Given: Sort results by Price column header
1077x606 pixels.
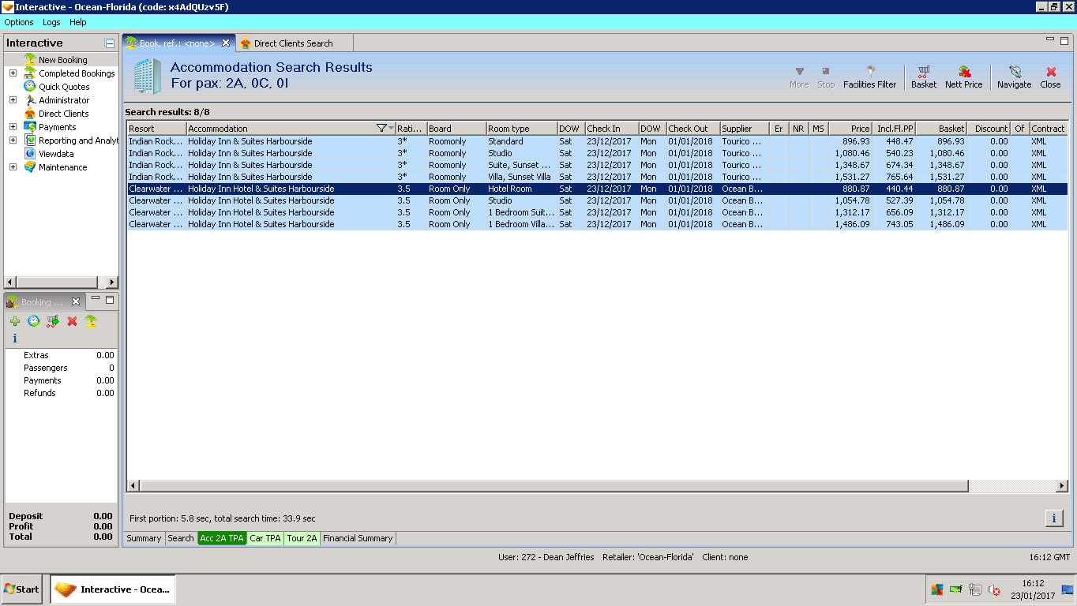Looking at the screenshot, I should click(x=850, y=129).
